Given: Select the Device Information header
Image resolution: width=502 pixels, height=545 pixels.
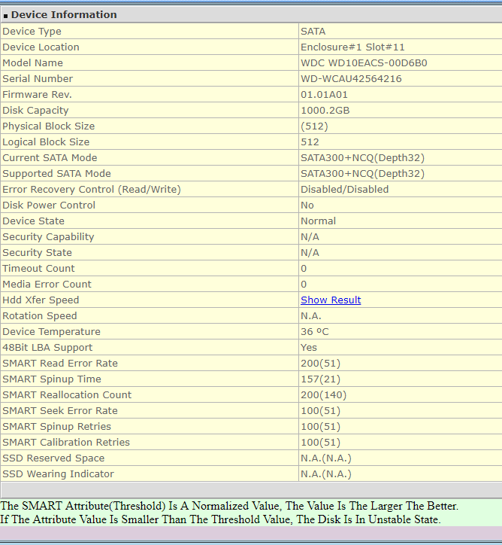Looking at the screenshot, I should click(64, 14).
